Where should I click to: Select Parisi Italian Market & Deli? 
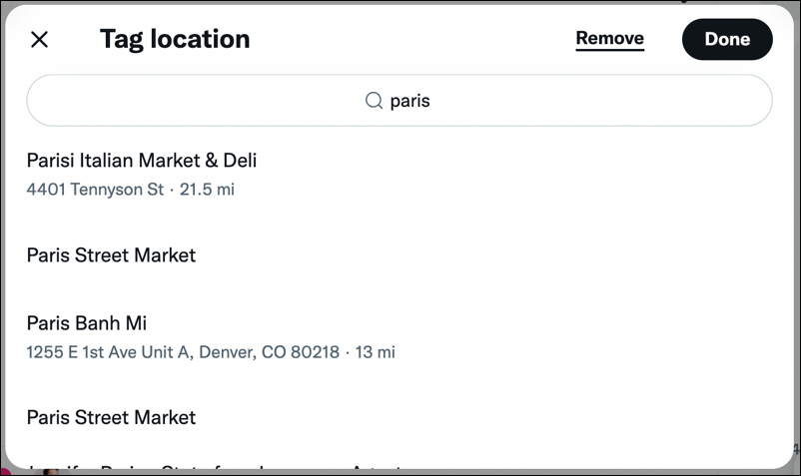pyautogui.click(x=142, y=161)
